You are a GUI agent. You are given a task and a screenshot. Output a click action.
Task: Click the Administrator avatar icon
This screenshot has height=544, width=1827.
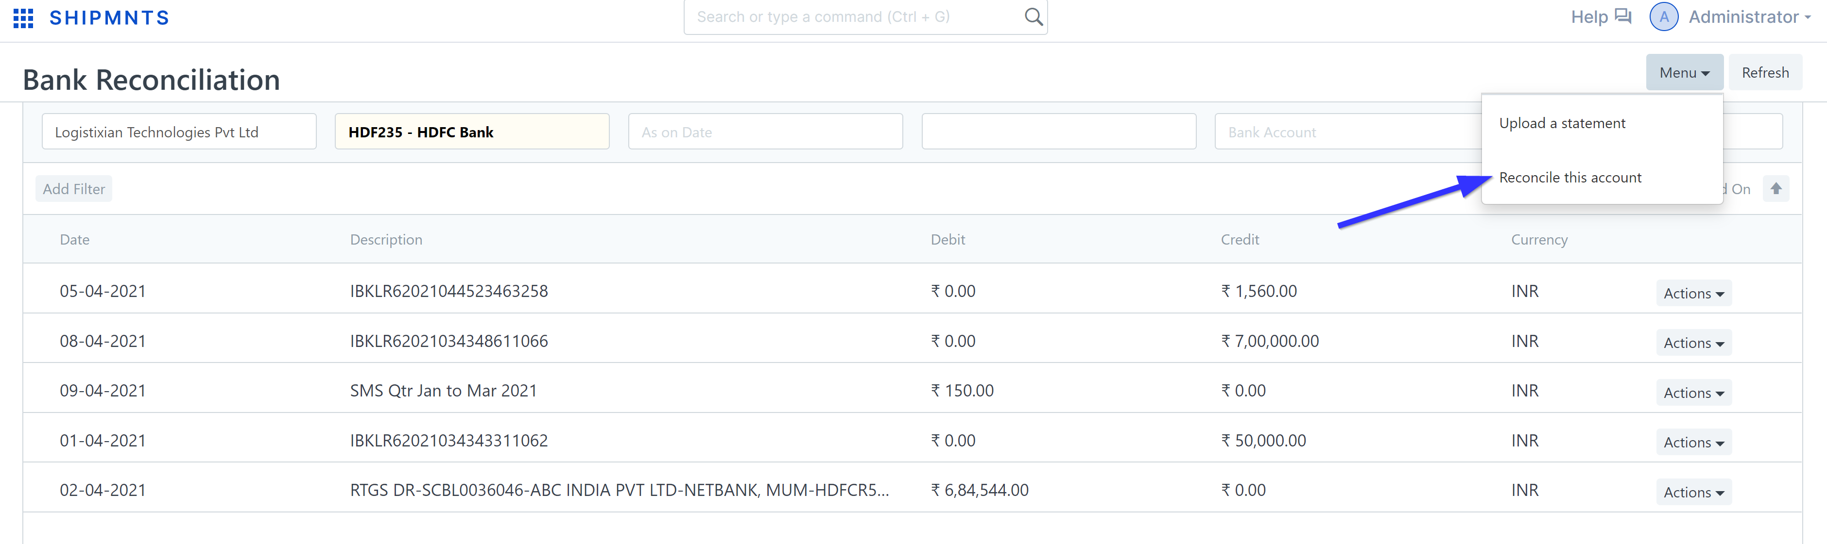(1663, 17)
